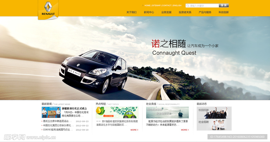The height and width of the screenshot is (142, 270).
Task: Open news item SINOPEC船用油美国网点运
Action: (x=58, y=130)
